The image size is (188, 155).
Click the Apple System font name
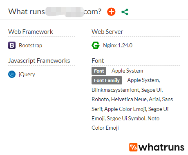click(x=127, y=71)
